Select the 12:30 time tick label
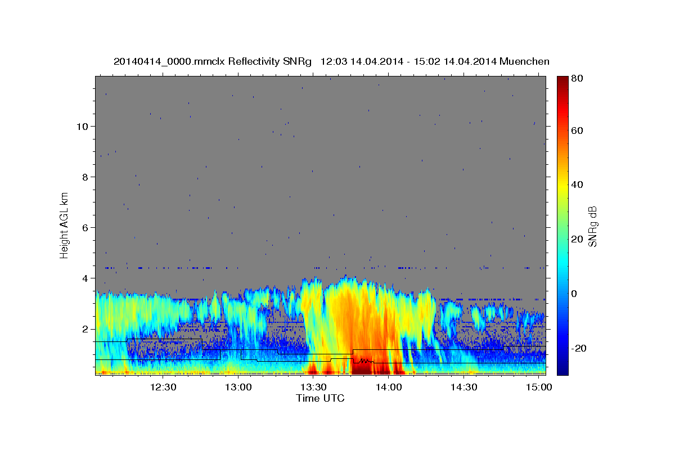Screen dimensions: 675x450 (163, 388)
